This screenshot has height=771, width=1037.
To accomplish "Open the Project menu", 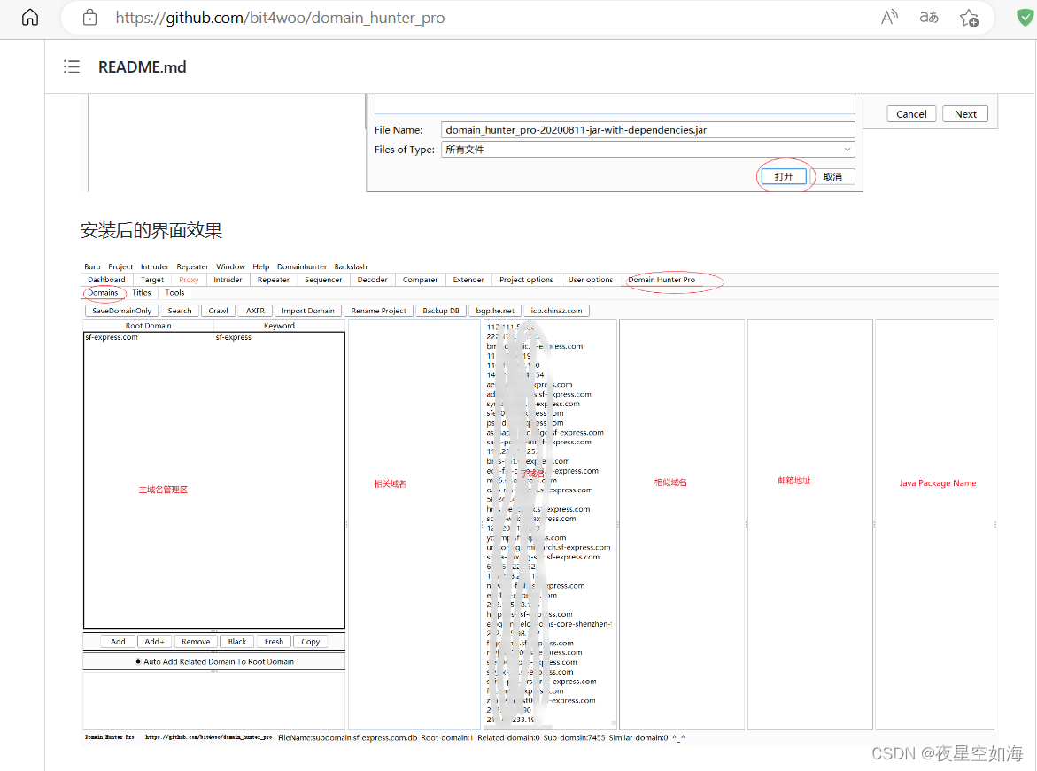I will point(120,266).
